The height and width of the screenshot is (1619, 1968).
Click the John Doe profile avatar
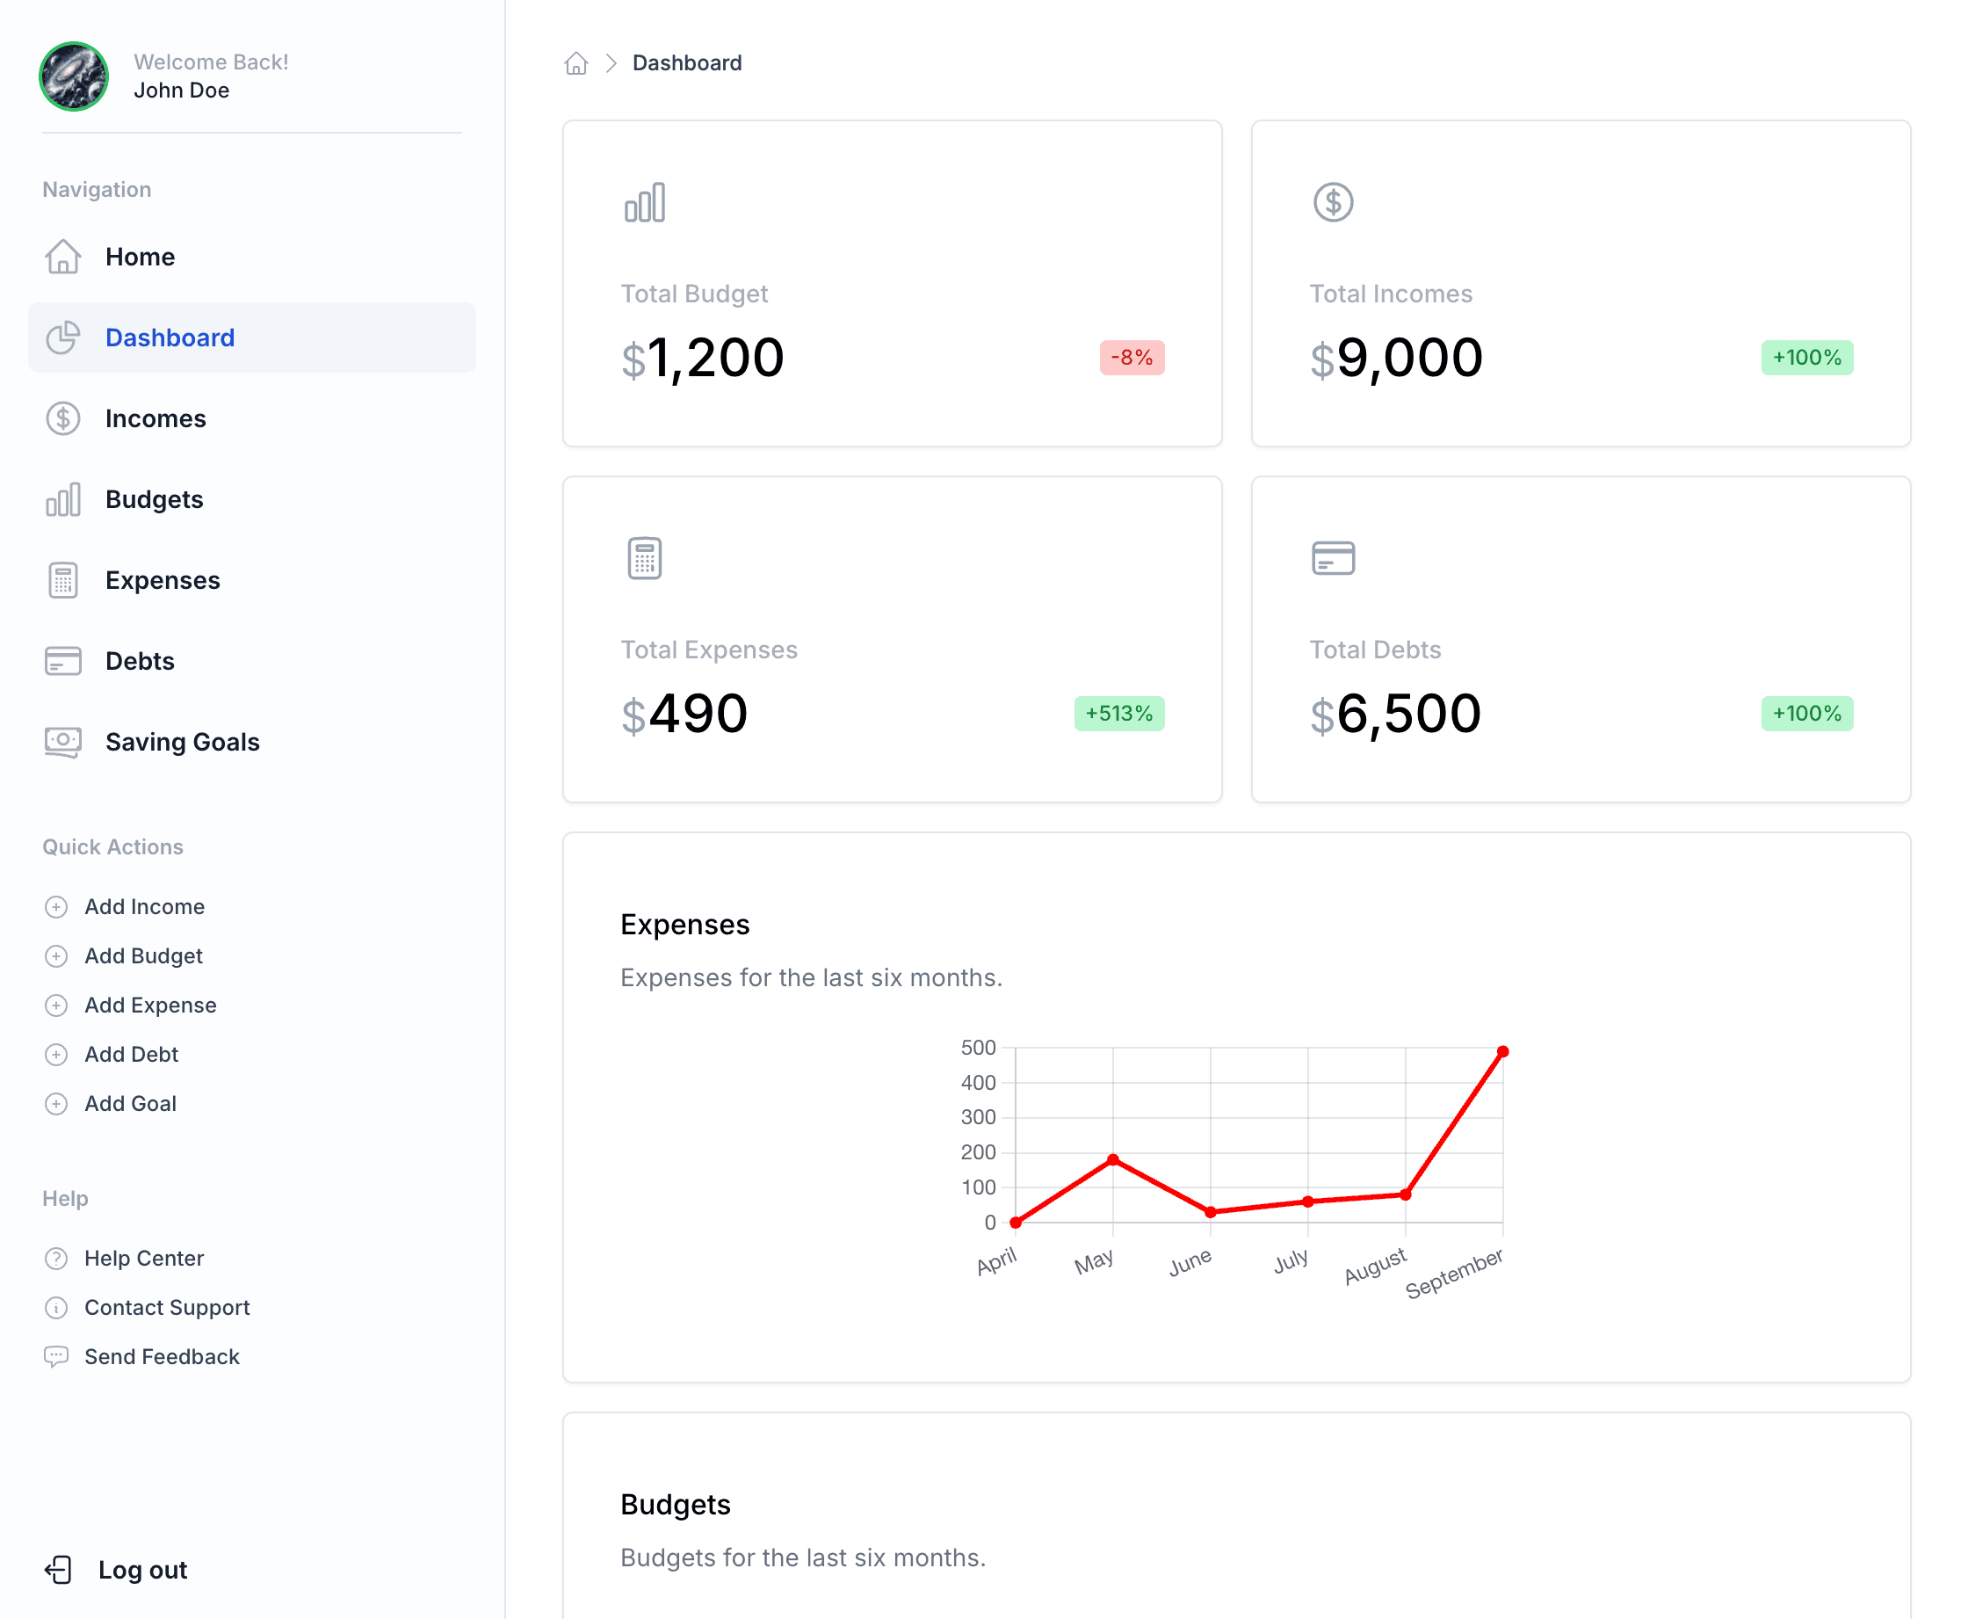(x=74, y=76)
